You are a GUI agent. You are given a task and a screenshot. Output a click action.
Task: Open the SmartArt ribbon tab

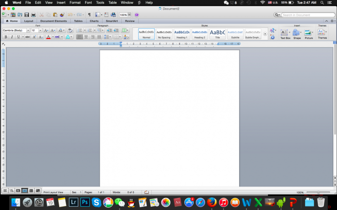(x=112, y=21)
